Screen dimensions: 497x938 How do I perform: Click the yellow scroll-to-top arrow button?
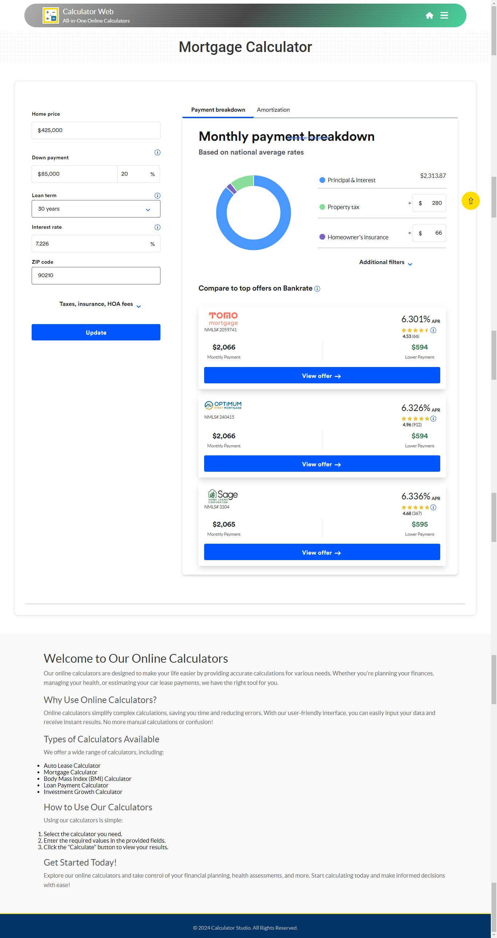point(470,201)
